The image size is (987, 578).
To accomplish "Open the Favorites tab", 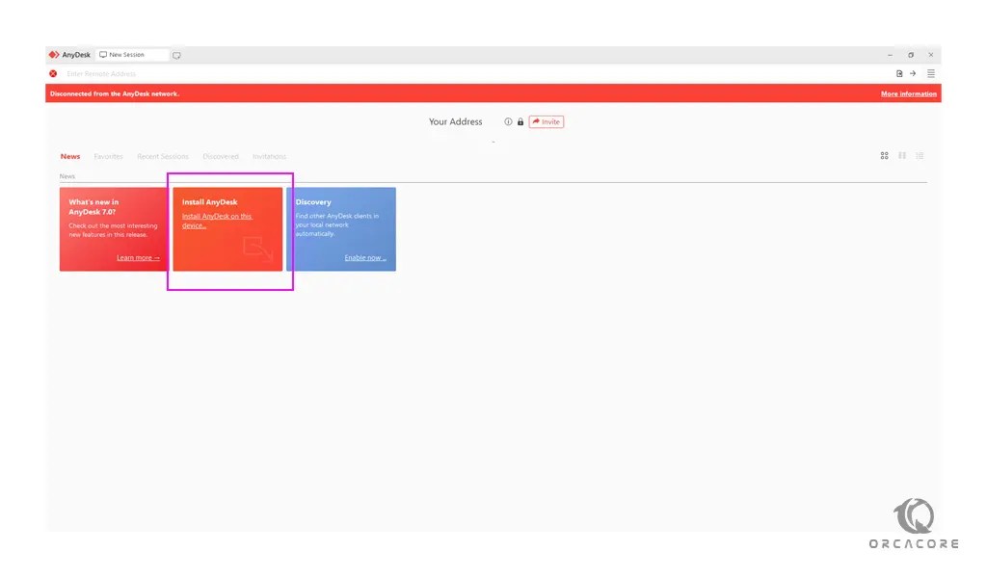I will [x=108, y=156].
